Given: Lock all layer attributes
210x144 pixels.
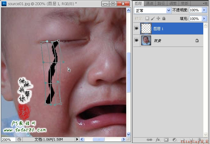Looking at the screenshot, I should 164,18.
